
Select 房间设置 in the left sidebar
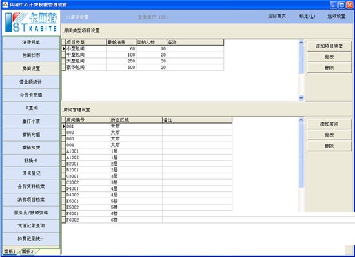tap(31, 68)
